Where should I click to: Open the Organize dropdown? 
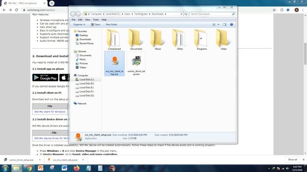(79, 24)
